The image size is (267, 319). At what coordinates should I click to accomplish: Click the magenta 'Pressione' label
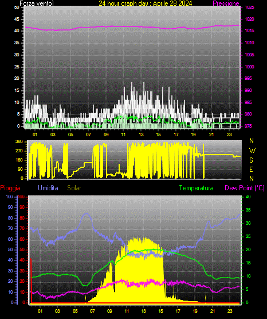coord(226,3)
